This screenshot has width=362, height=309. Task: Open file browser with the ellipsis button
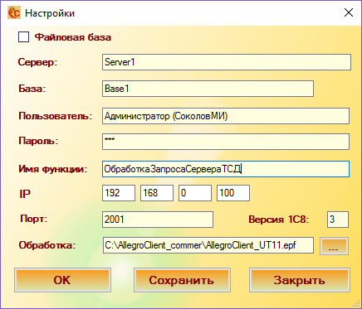tap(334, 246)
